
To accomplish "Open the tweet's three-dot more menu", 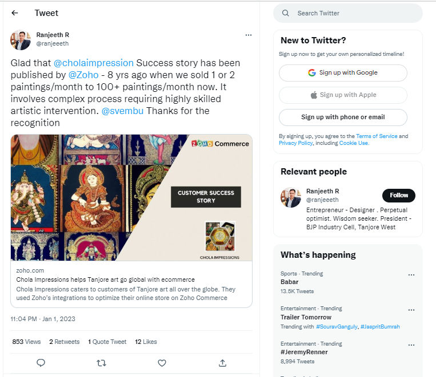I will tap(248, 35).
